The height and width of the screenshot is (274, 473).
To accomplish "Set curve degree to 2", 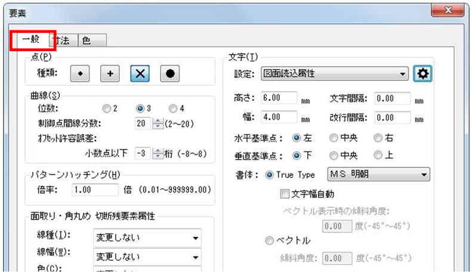I will [106, 108].
